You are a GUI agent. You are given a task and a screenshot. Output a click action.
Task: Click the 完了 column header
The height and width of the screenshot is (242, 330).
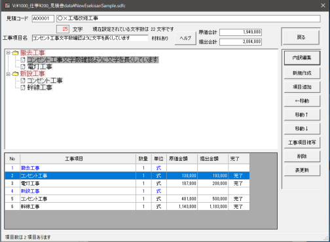tap(239, 159)
